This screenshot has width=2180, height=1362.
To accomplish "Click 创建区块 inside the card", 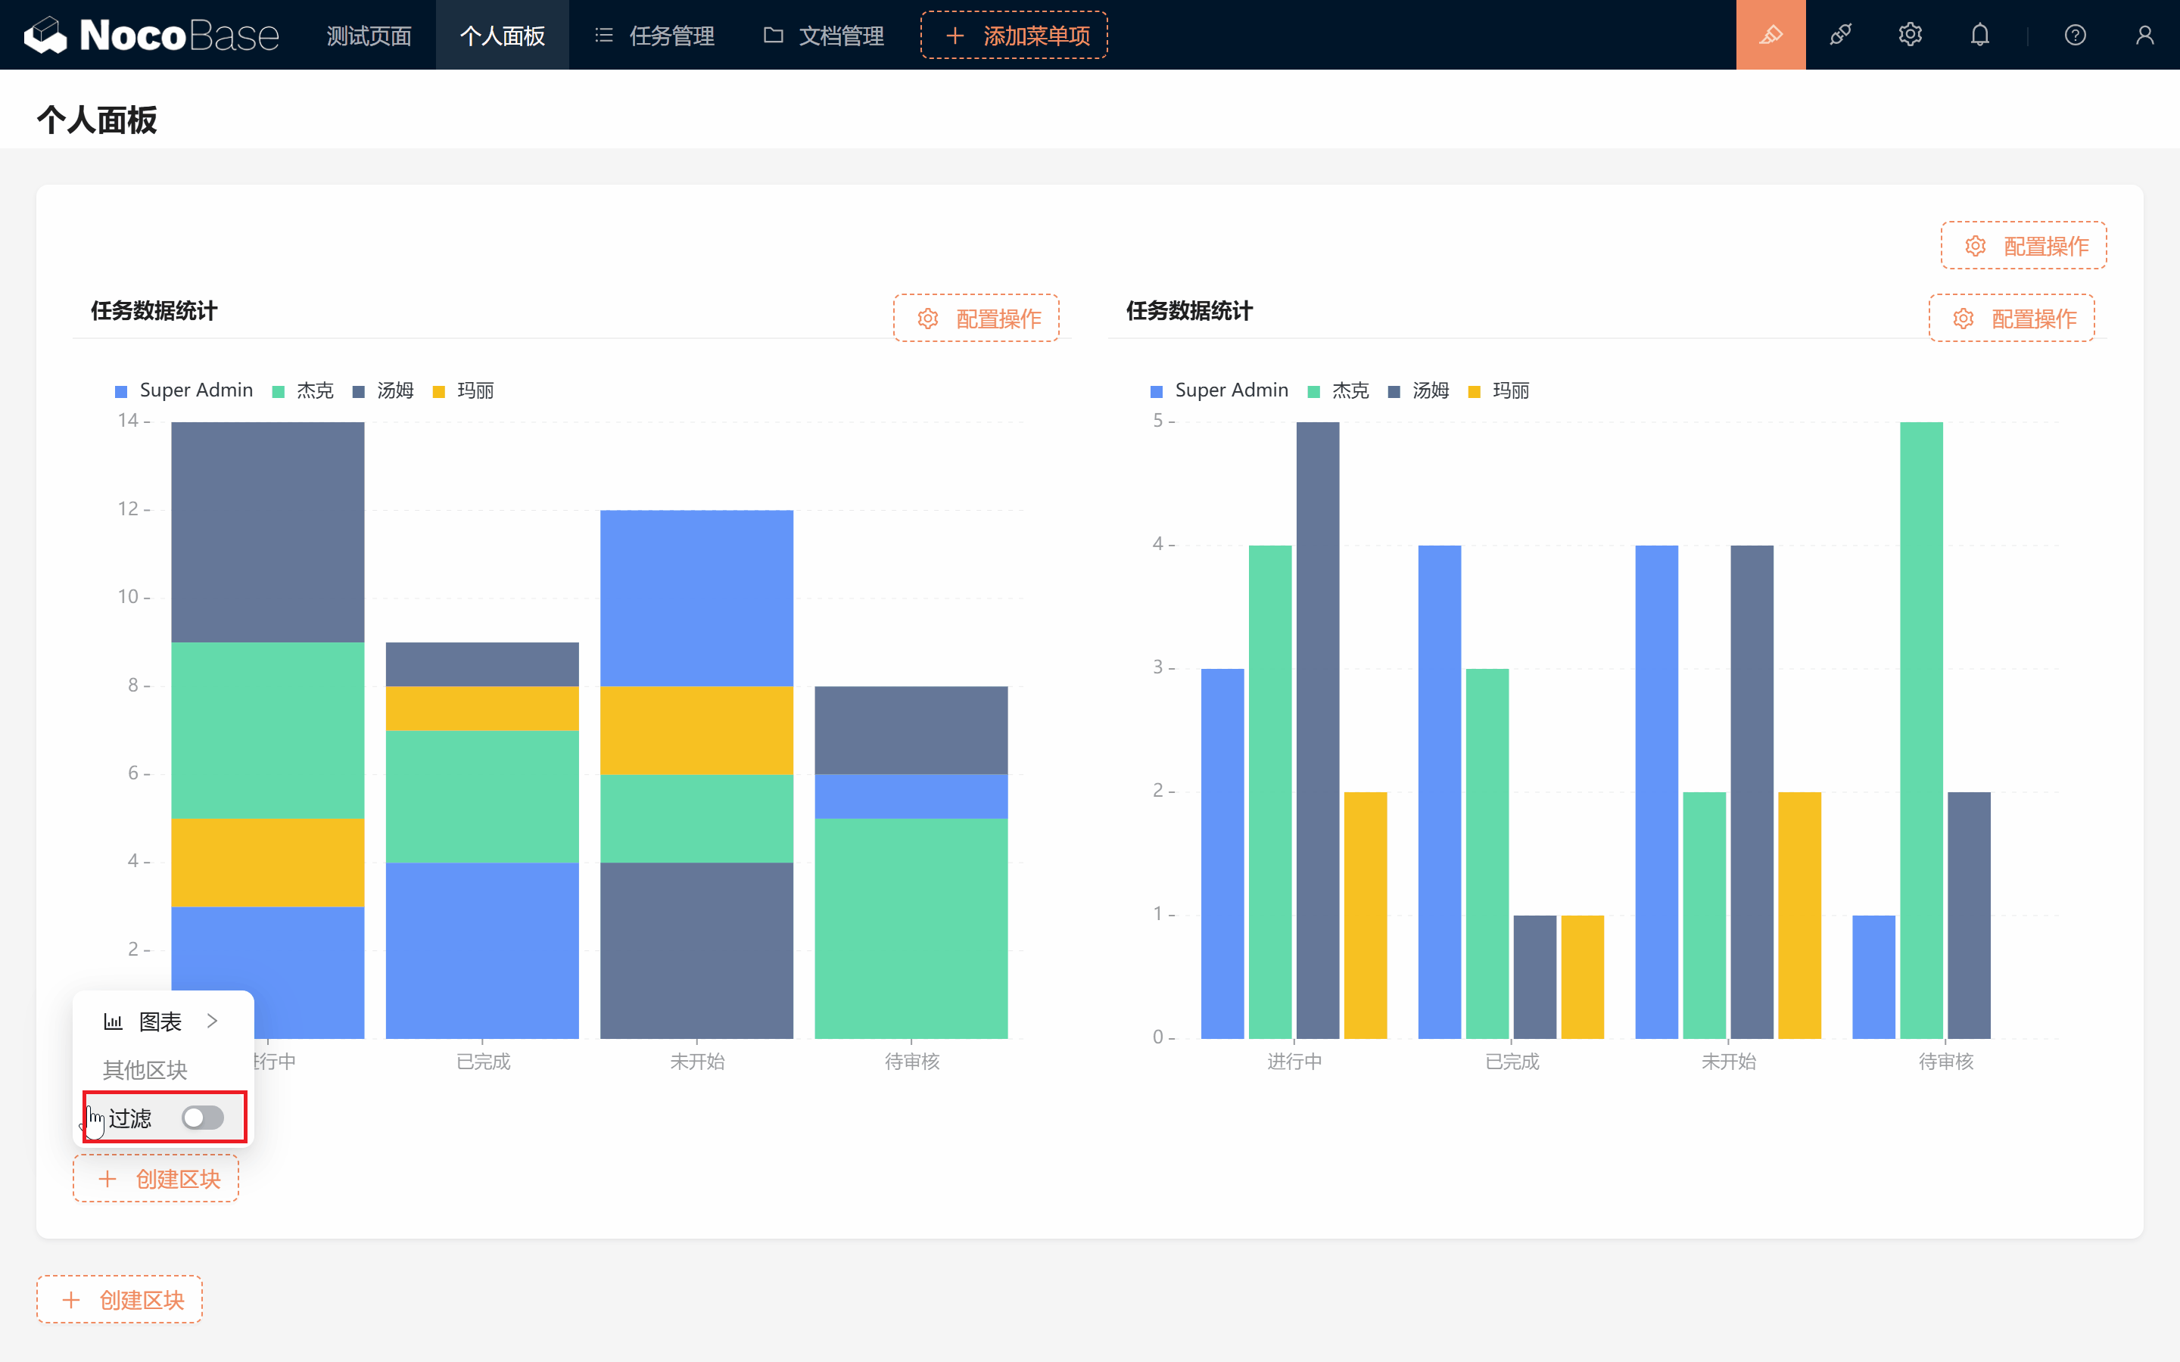I will pyautogui.click(x=156, y=1178).
